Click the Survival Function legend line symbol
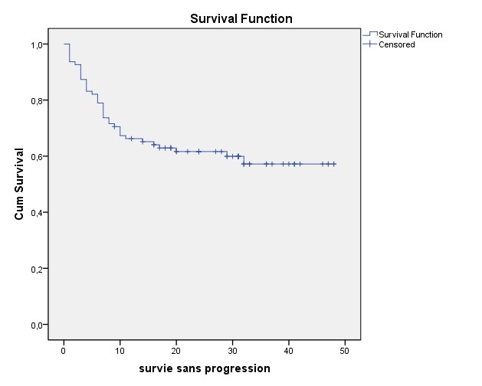 click(368, 34)
